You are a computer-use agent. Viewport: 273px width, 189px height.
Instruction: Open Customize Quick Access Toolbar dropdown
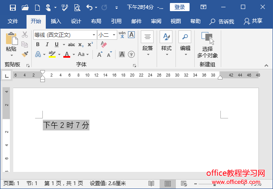117,8
